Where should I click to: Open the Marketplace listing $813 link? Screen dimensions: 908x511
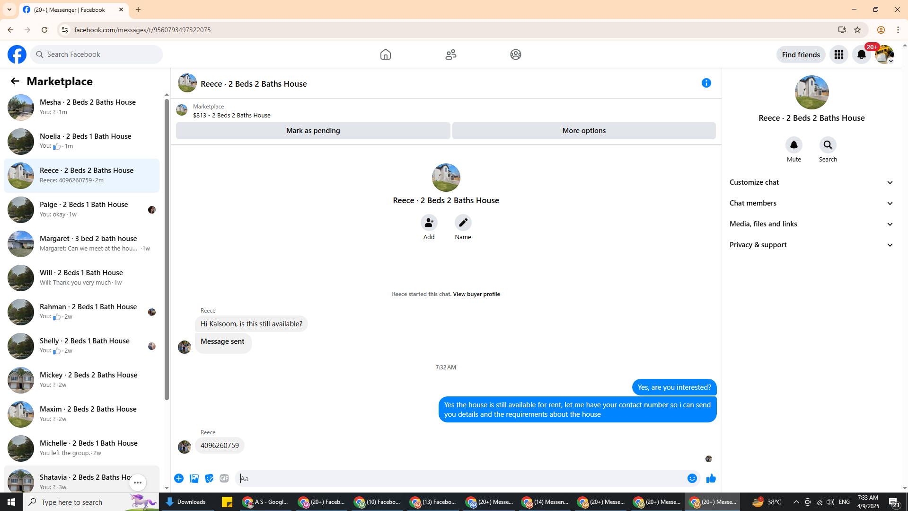(x=231, y=115)
